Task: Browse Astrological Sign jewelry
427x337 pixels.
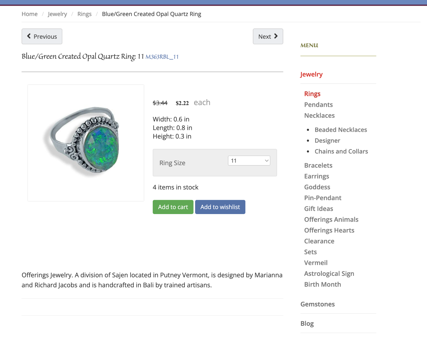Action: [x=329, y=274]
